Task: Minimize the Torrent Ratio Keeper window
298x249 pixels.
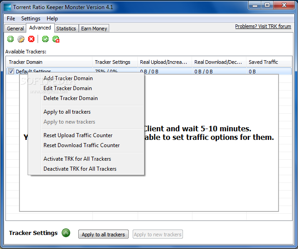Action: [x=255, y=5]
